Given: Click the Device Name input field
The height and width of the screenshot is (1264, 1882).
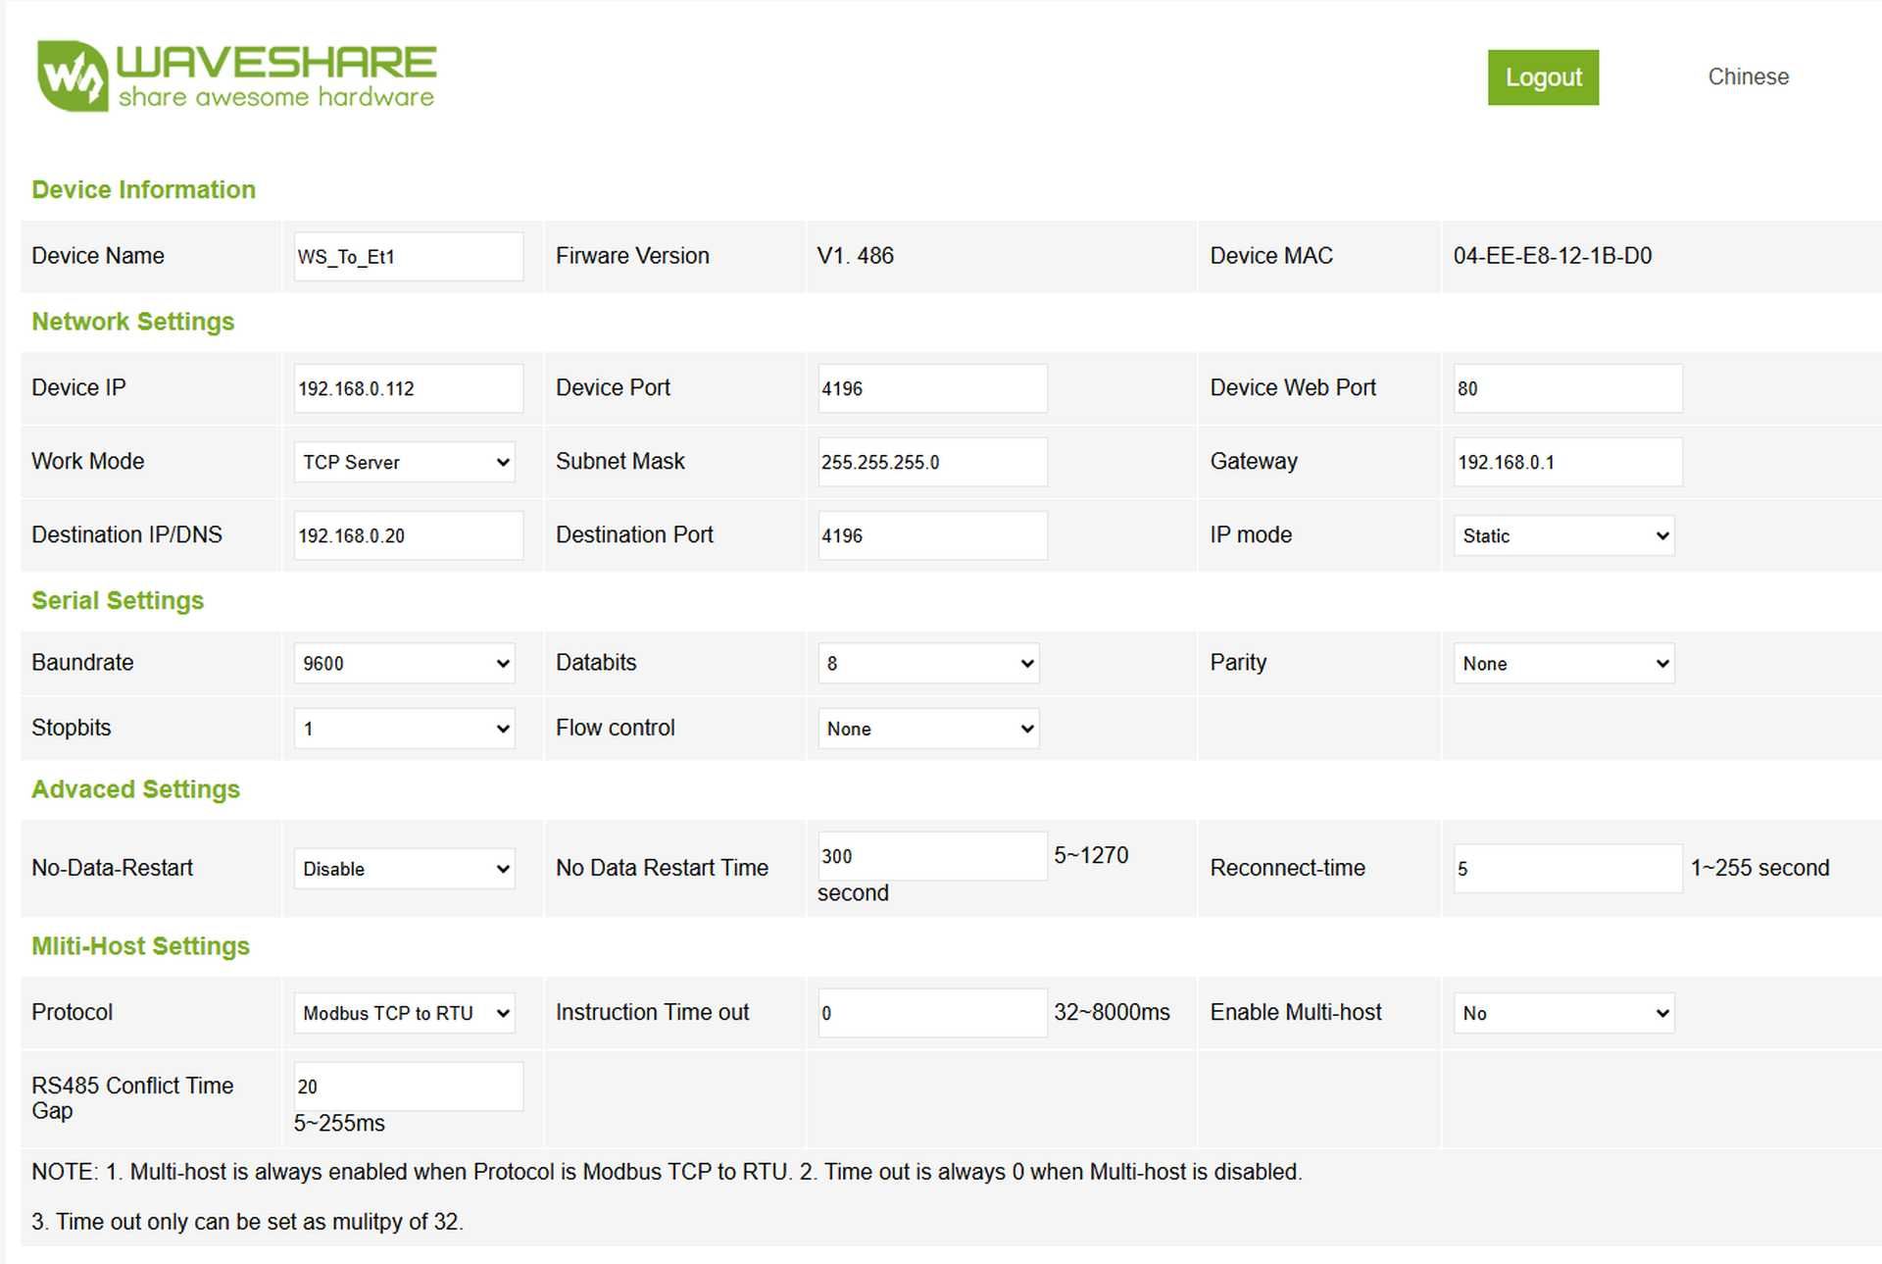Looking at the screenshot, I should (409, 257).
